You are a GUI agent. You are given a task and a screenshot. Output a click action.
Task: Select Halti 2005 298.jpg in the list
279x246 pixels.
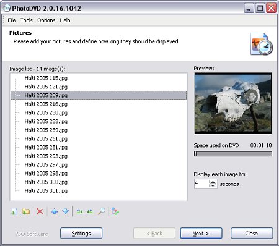46,173
